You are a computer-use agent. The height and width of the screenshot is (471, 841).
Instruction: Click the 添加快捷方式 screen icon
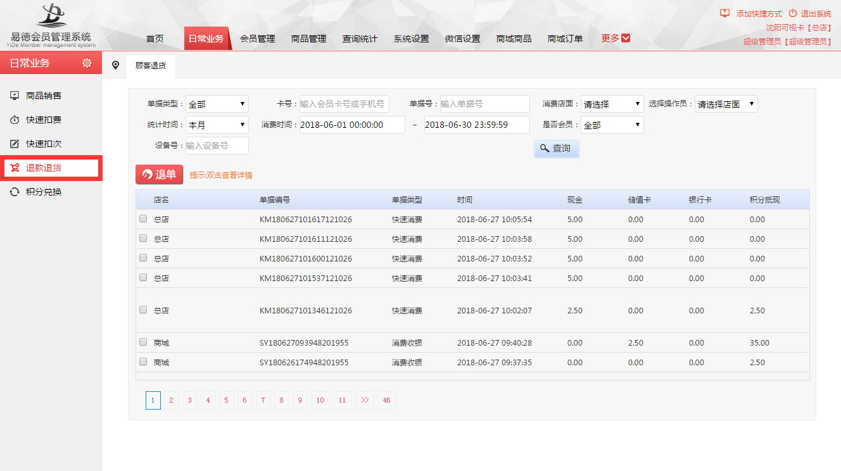[x=725, y=13]
